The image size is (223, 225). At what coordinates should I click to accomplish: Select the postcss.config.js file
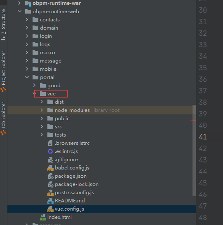pyautogui.click(x=102, y=193)
